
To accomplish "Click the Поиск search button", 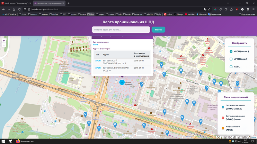I will tap(158, 30).
